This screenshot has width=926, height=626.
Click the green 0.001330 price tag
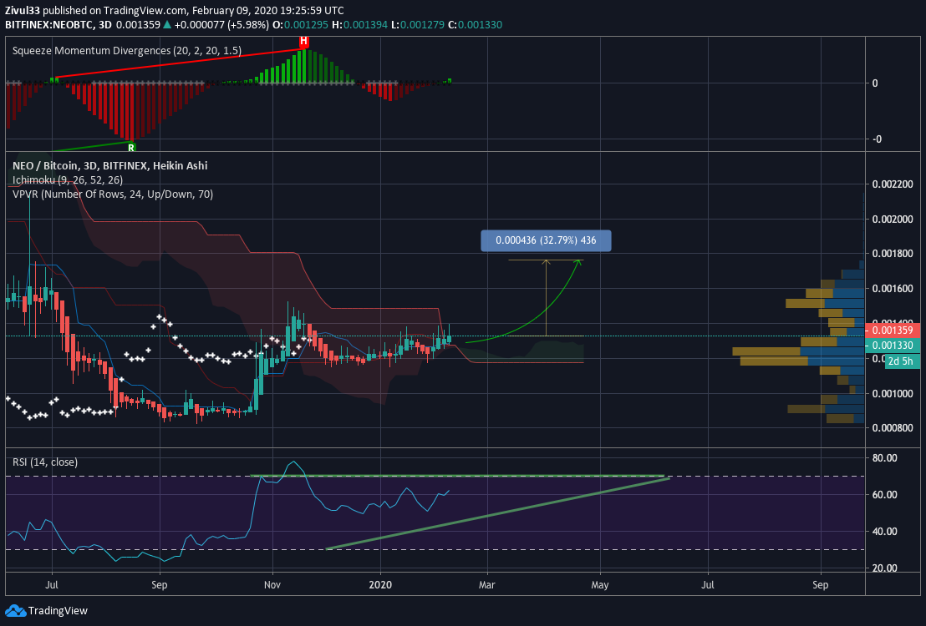tap(893, 346)
